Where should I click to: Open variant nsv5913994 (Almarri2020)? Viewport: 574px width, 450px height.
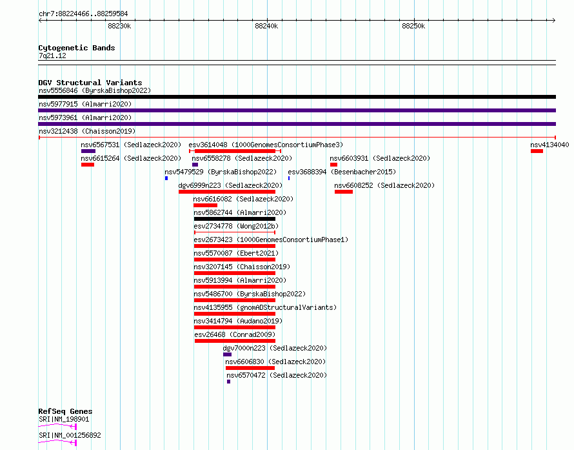click(x=240, y=280)
